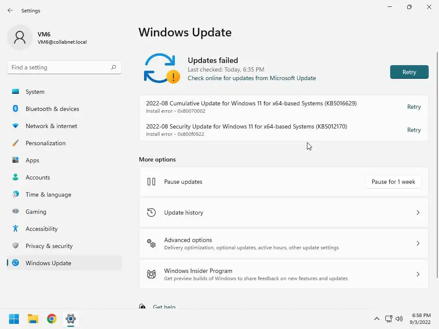Viewport: 439px width, 329px height.
Task: Go to Network & internet settings
Action: [x=64, y=126]
